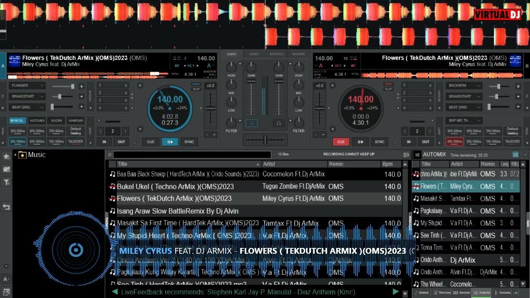Switch to SCRATCH mixer tab
The image size is (530, 298).
point(277,54)
